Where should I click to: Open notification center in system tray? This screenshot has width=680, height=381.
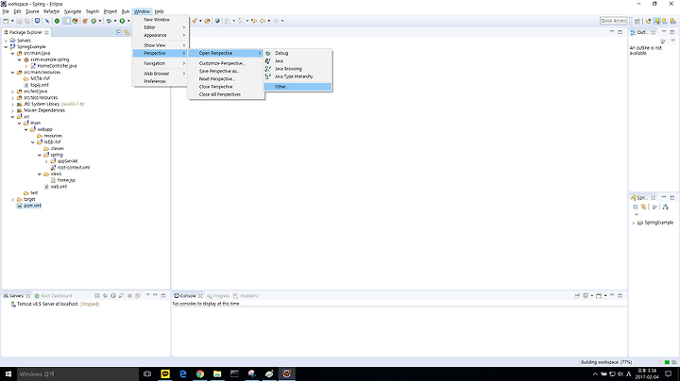(669, 373)
